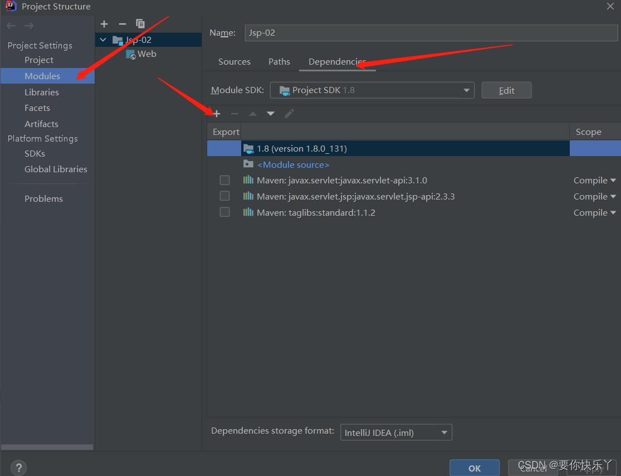
Task: Confirm with the OK button
Action: (475, 468)
